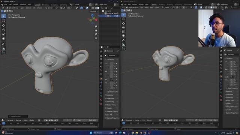Image resolution: width=240 pixels, height=135 pixels.
Task: Select the Rotate tool in right Blender window
Action: click(x=123, y=27)
